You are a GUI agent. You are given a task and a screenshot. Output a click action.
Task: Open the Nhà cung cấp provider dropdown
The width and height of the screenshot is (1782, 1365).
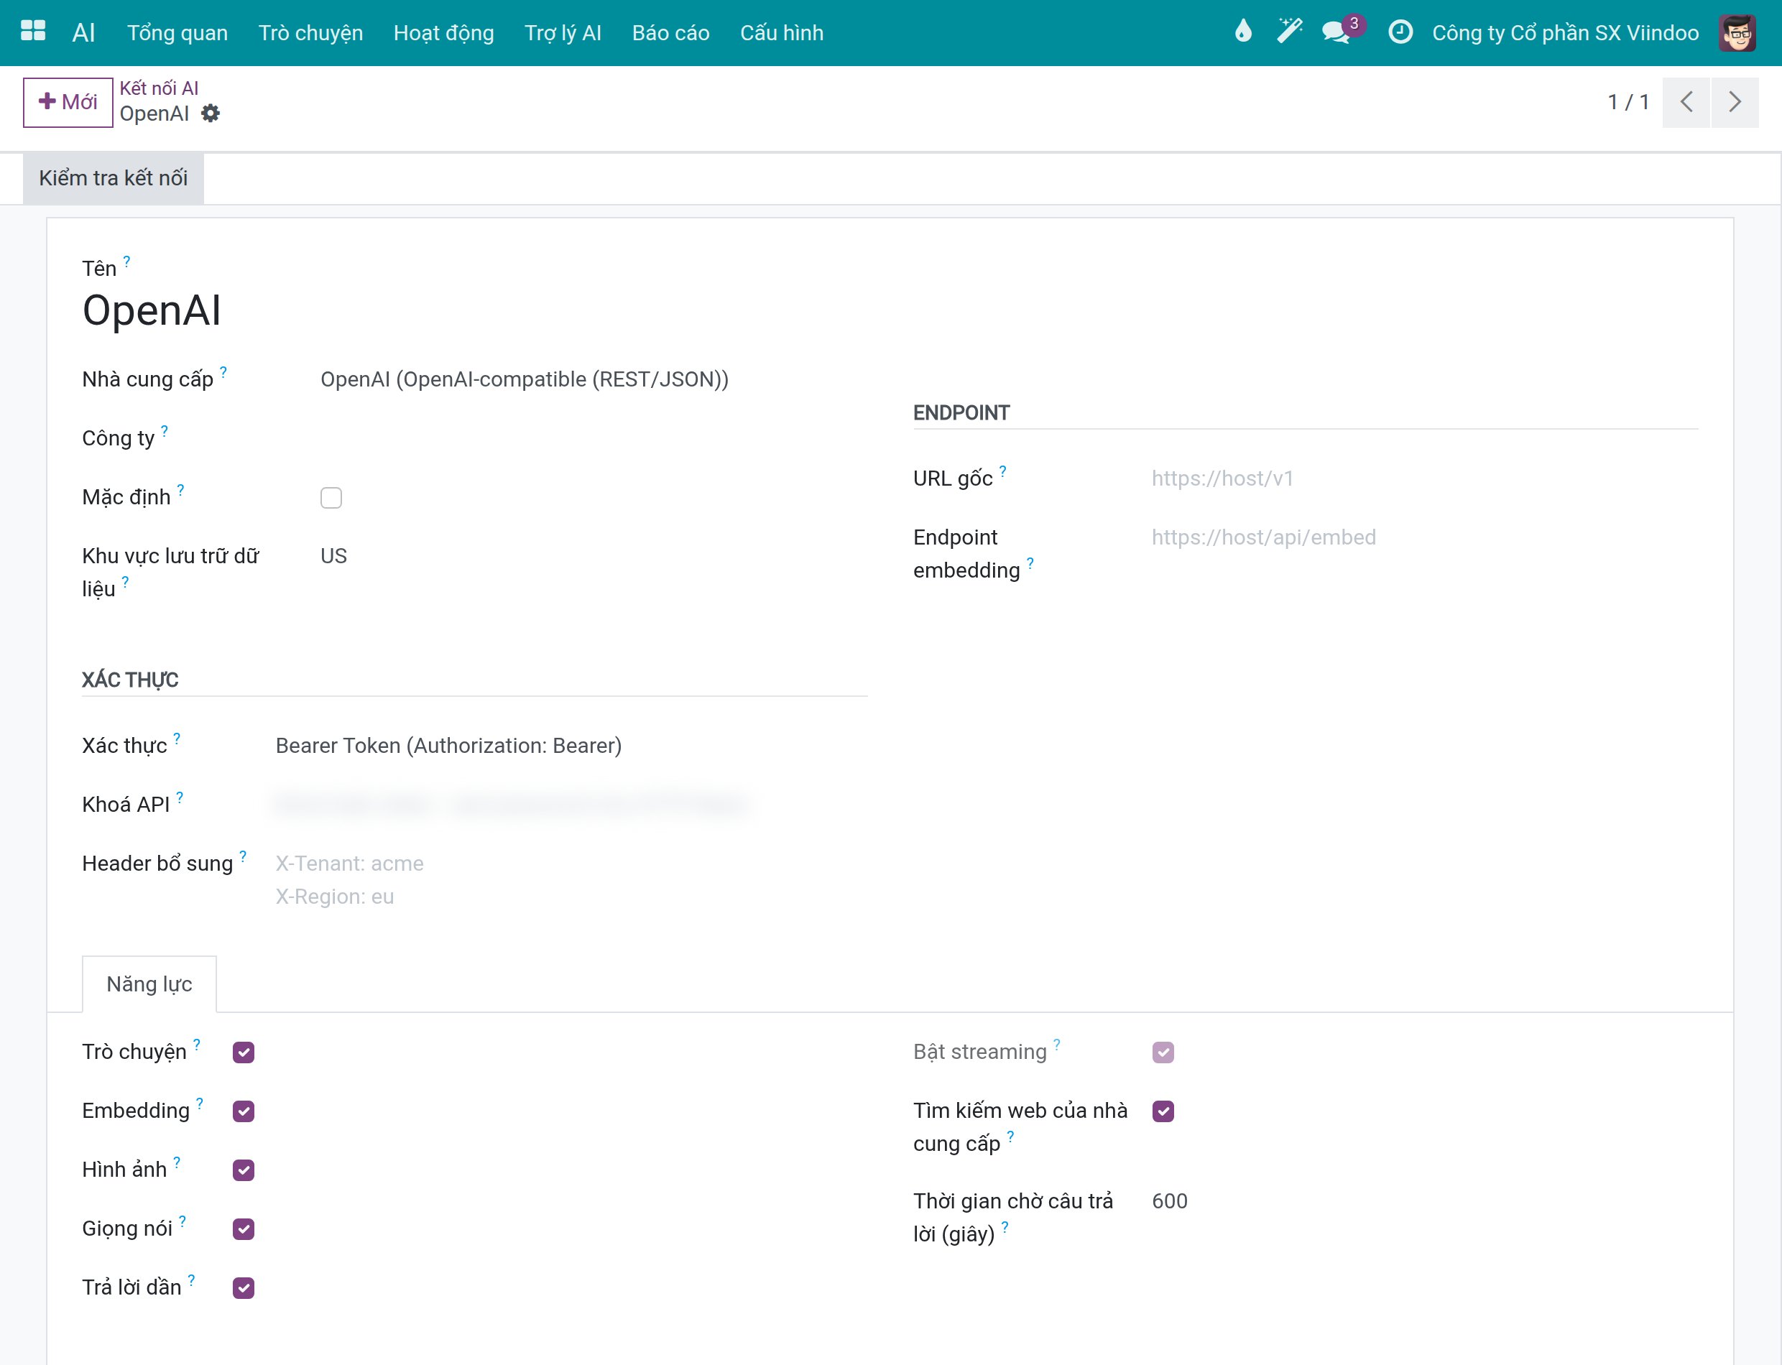point(594,379)
